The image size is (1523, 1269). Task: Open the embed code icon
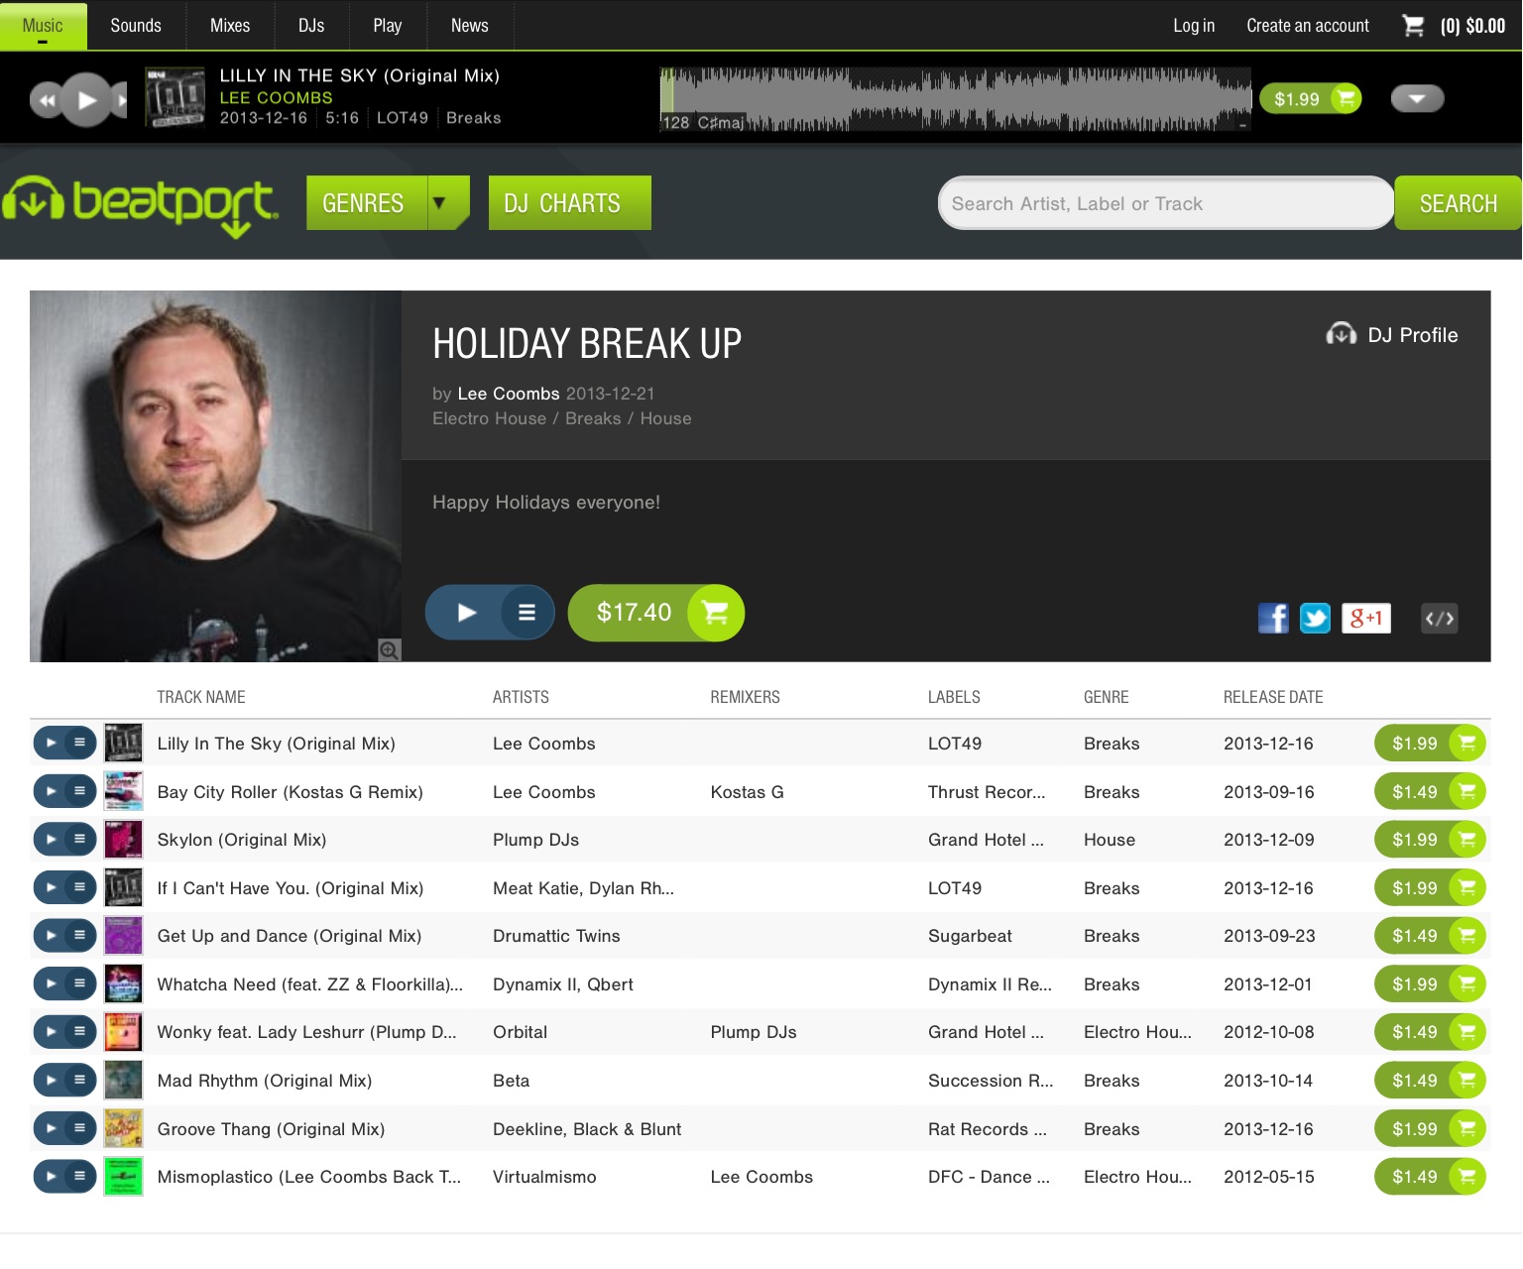pyautogui.click(x=1440, y=619)
